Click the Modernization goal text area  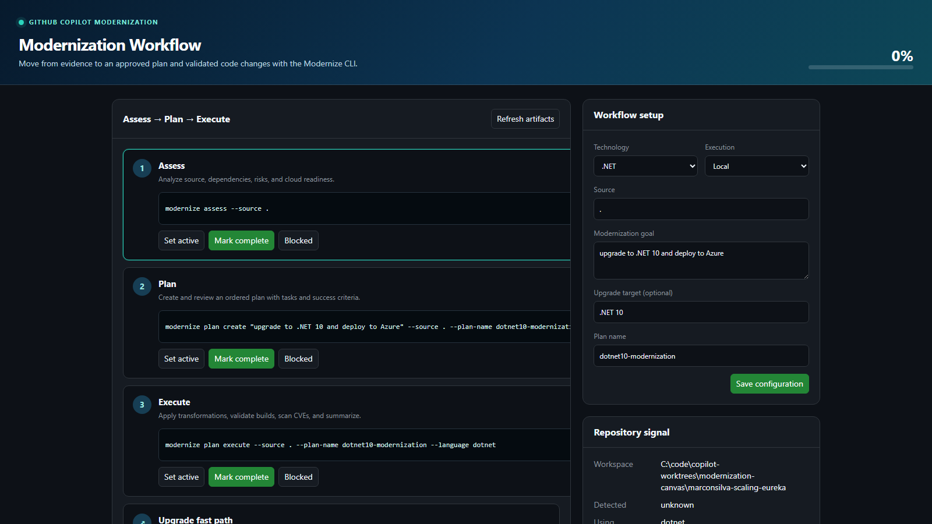coord(701,260)
